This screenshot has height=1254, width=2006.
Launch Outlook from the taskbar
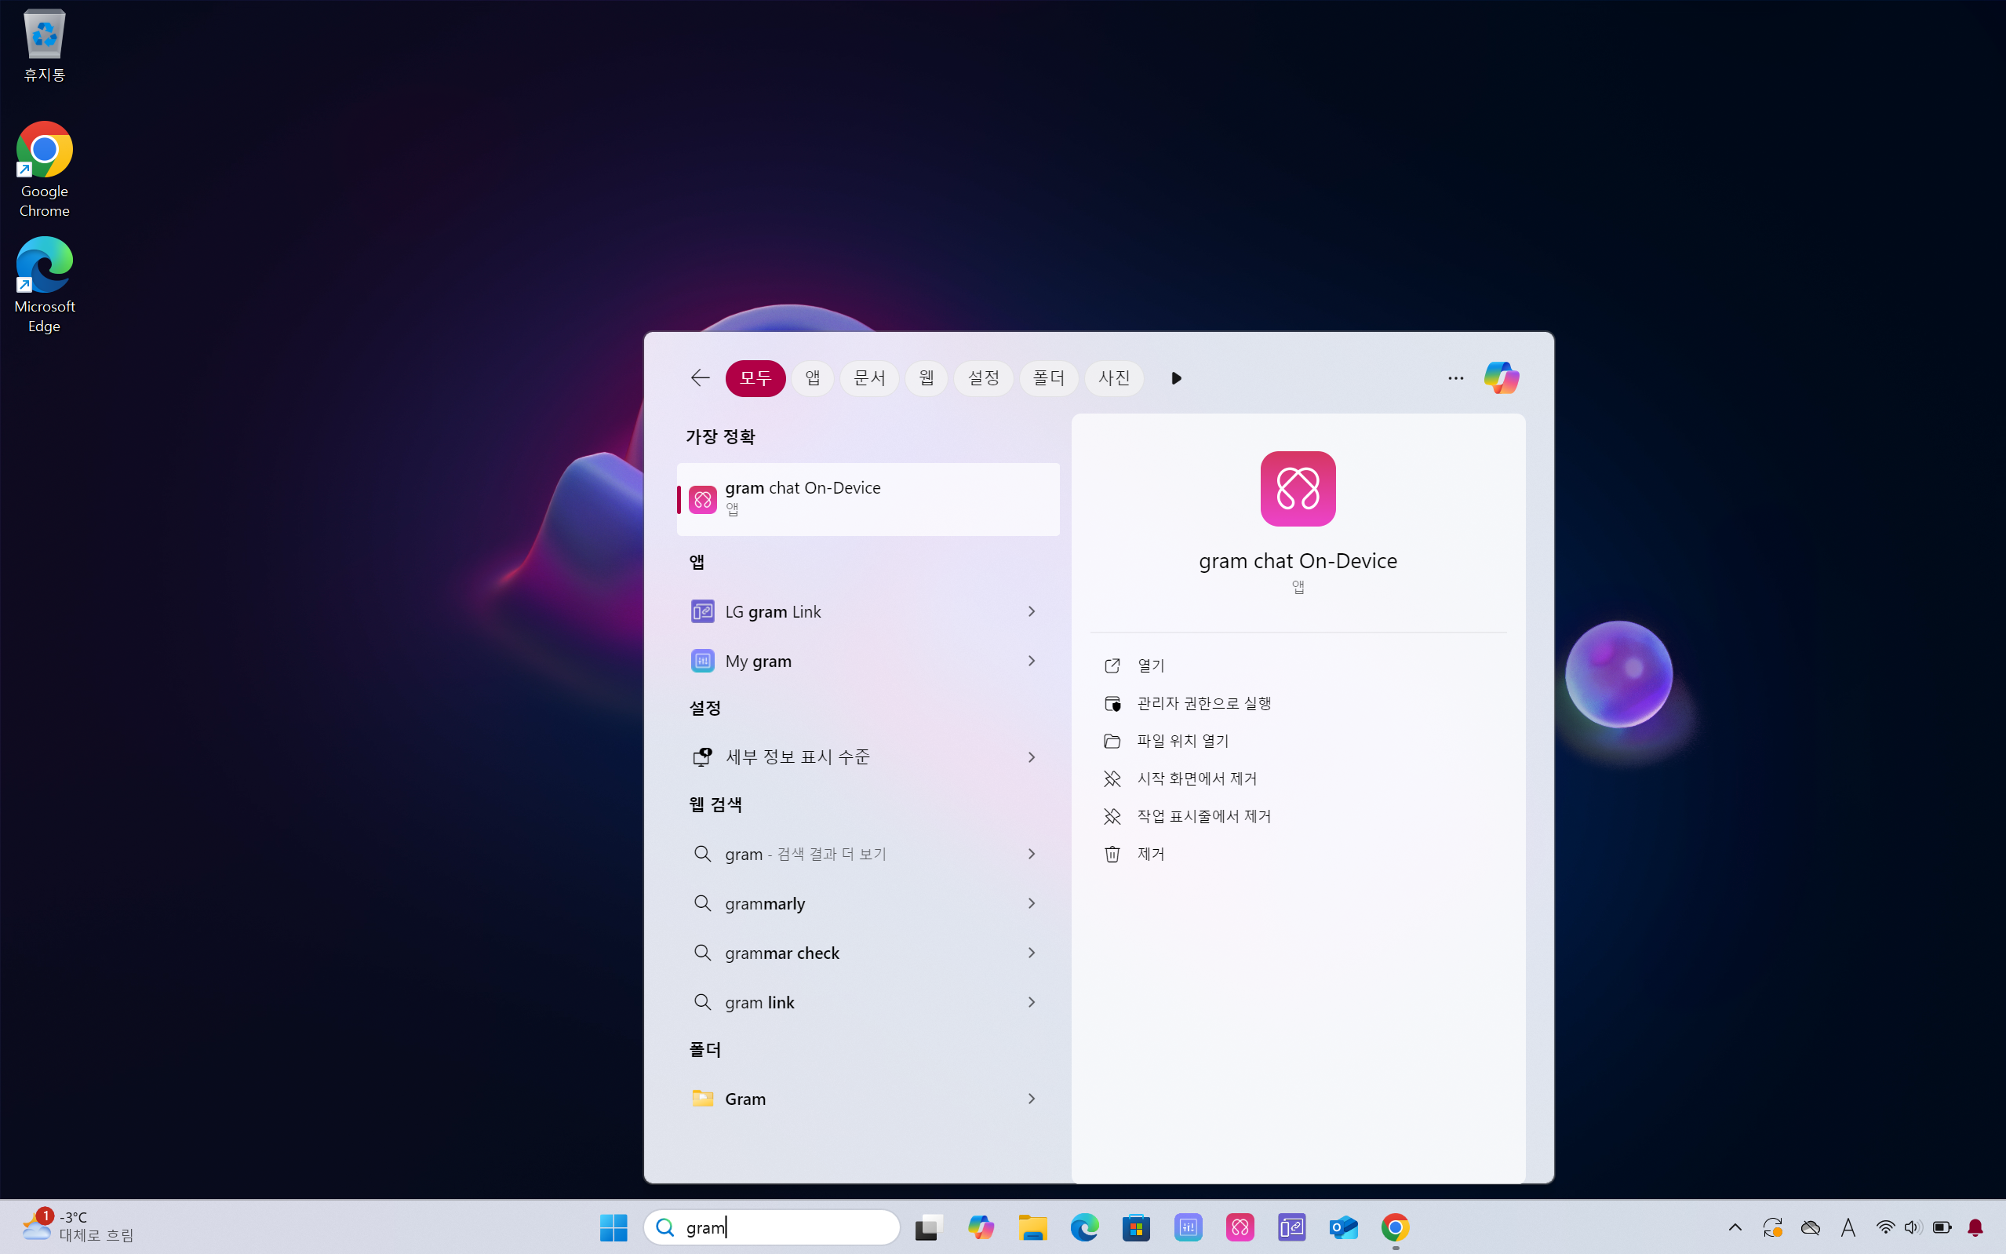point(1344,1227)
